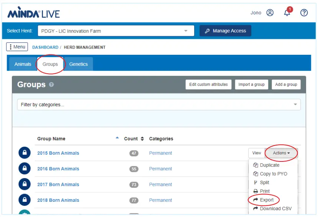Screen dimensions: 318x217
Task: Click lock icon for 2016 Born Animals
Action: 24,168
